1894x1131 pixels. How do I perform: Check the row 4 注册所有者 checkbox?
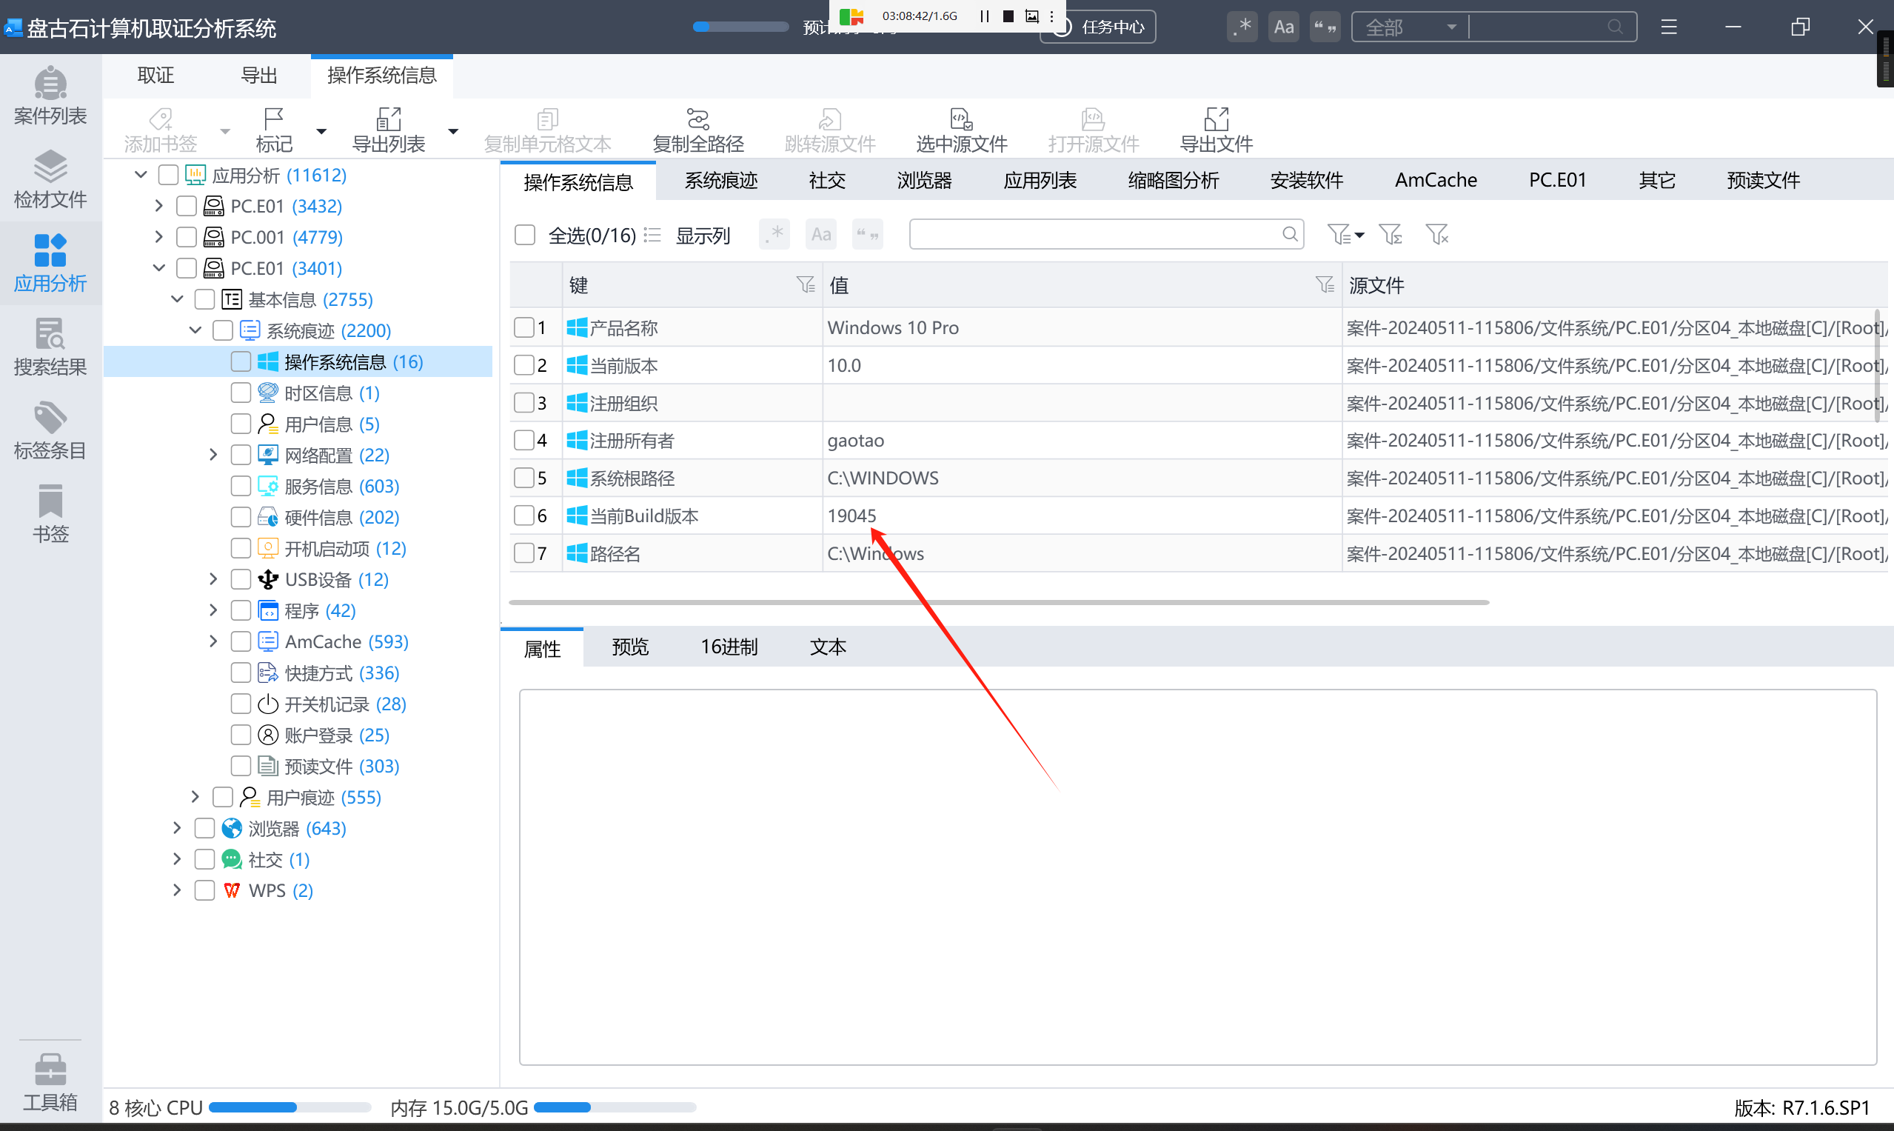coord(524,441)
